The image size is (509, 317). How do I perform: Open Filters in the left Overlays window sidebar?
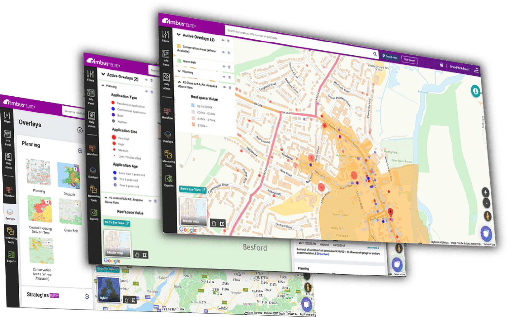[7, 117]
